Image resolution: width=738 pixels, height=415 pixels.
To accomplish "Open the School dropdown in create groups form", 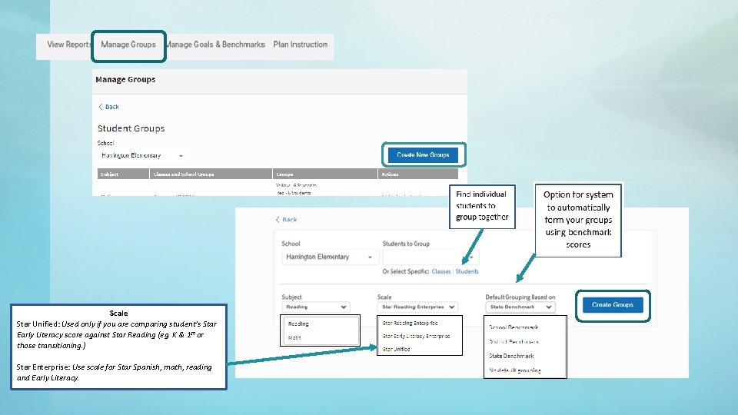I will (330, 257).
